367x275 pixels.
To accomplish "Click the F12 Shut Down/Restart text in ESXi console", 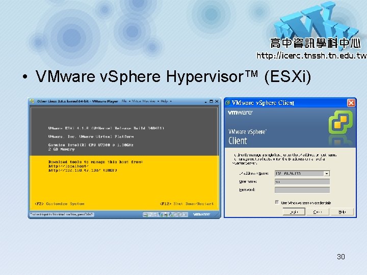I will click(x=187, y=204).
